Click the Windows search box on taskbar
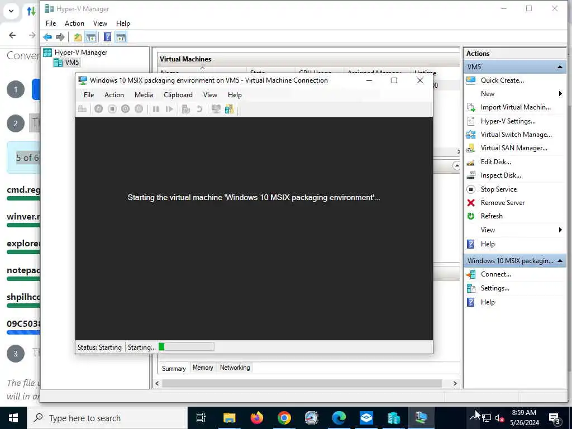The image size is (572, 429). coord(107,418)
